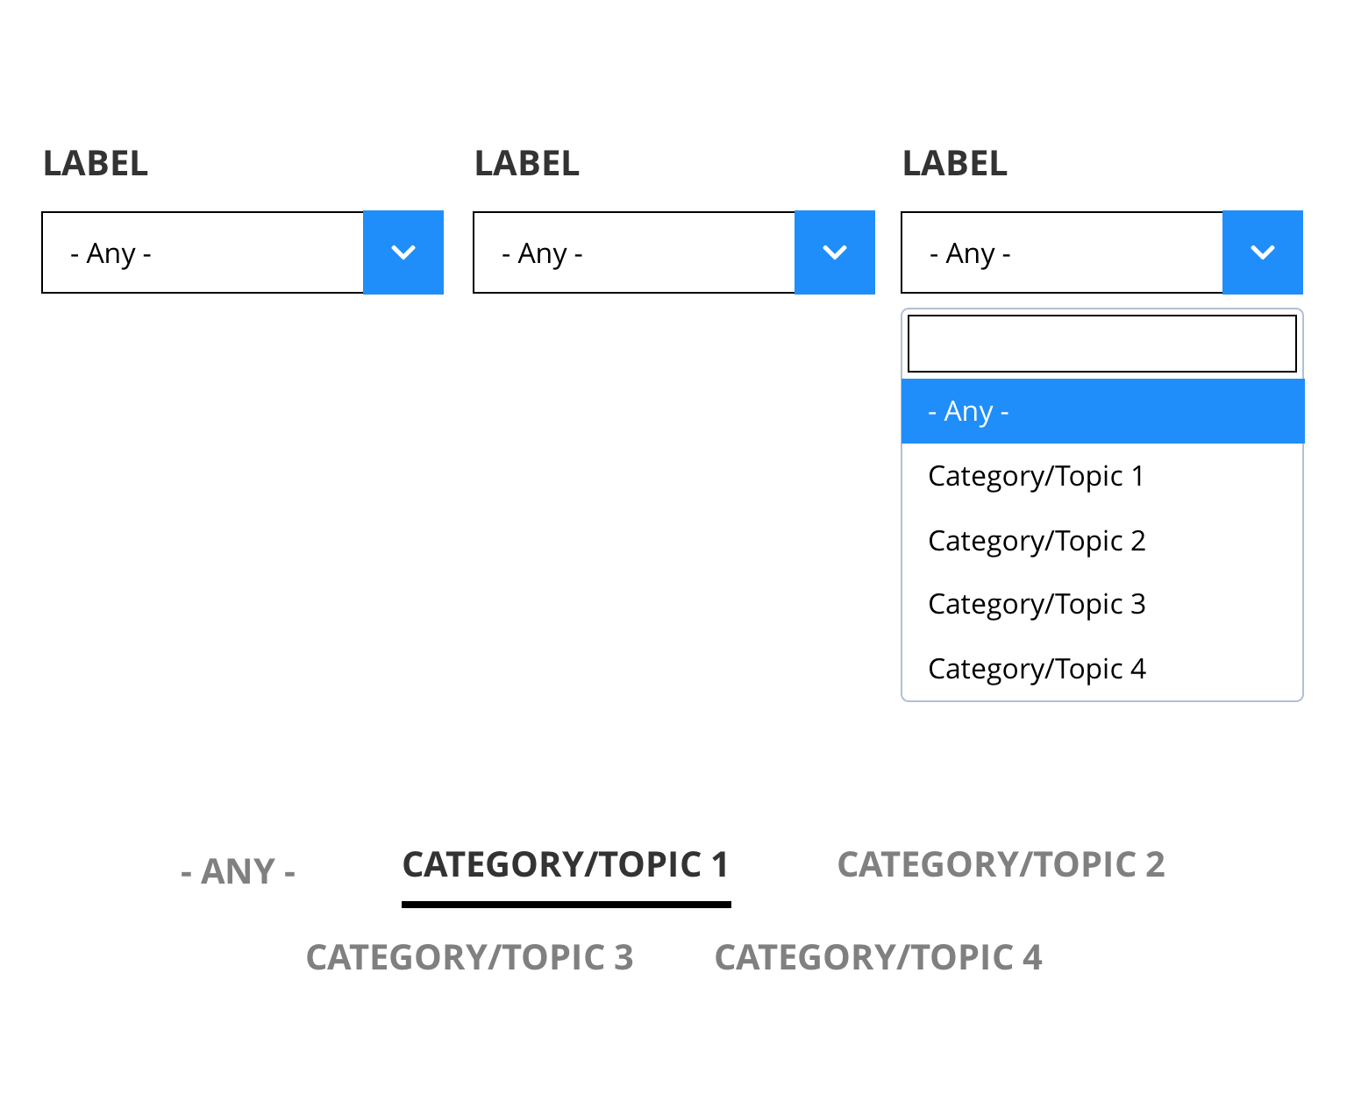
Task: Choose Category/Topic 2 from the dropdown list
Action: pyautogui.click(x=1102, y=541)
